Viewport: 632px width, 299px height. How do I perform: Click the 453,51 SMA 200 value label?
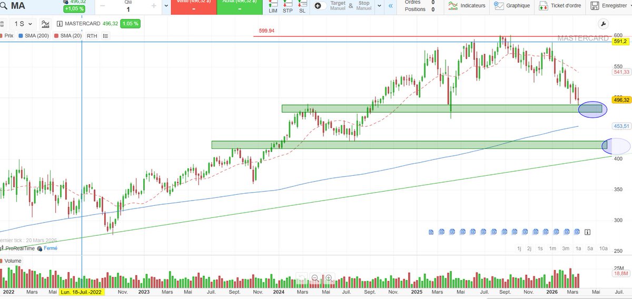621,126
